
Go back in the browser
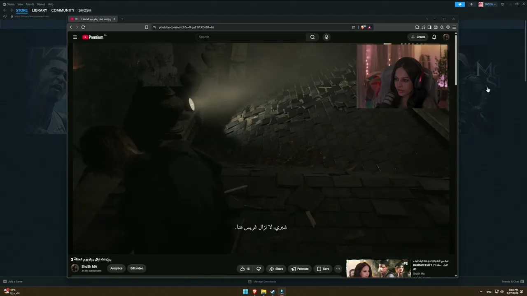pyautogui.click(x=71, y=27)
